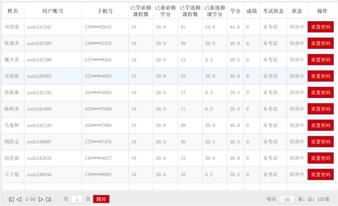Select the user account cell zndx245983
The image size is (338, 206).
pyautogui.click(x=39, y=76)
